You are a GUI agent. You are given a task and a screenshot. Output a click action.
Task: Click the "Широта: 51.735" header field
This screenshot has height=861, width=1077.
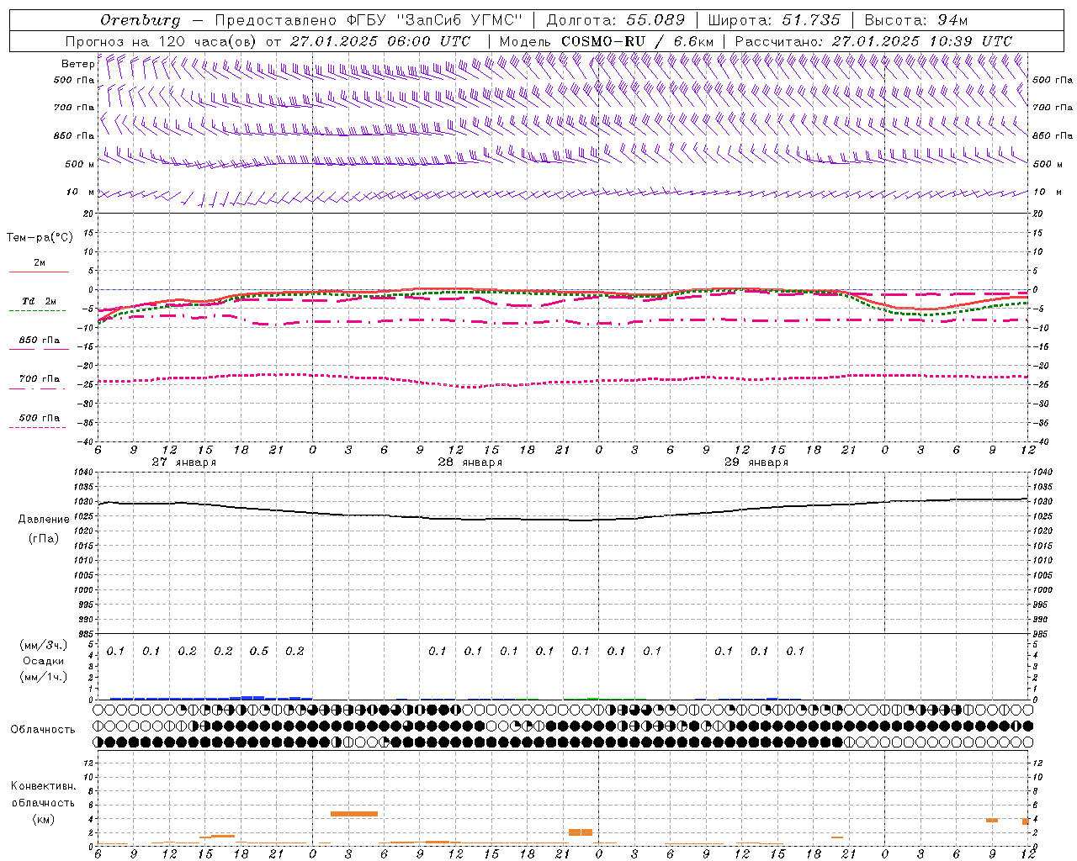[x=774, y=20]
